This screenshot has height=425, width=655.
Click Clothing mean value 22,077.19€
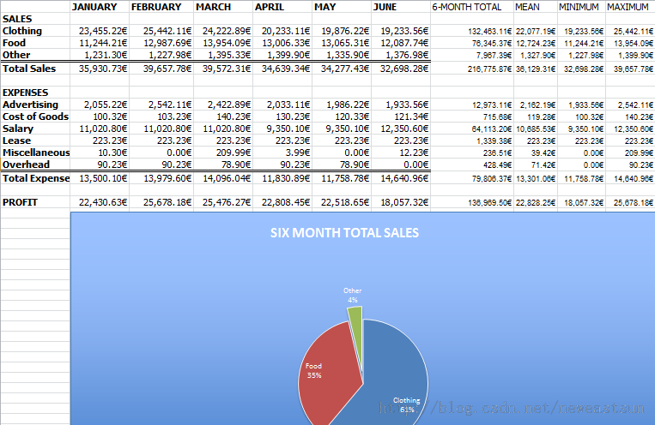536,32
